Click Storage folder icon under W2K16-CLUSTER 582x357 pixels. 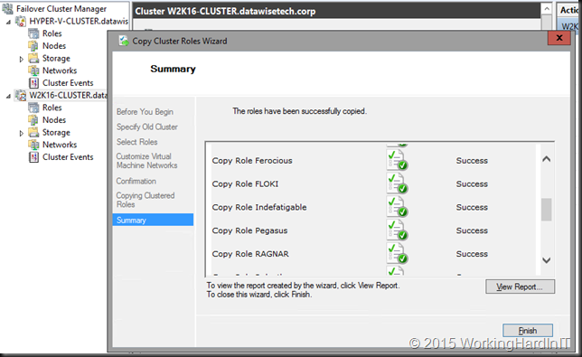pos(33,133)
